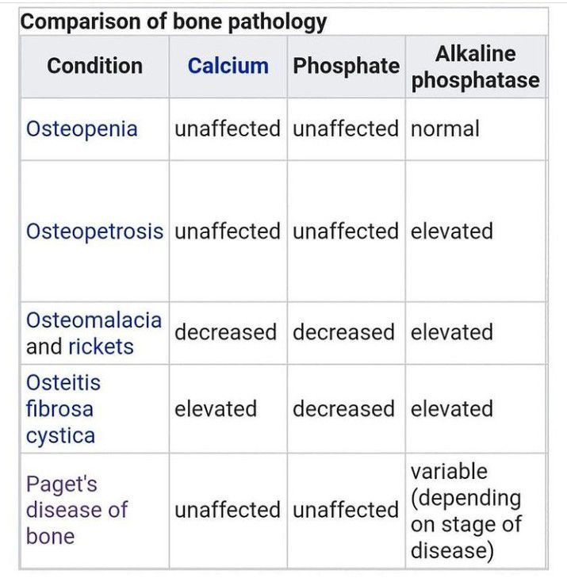Click the elevated alkaline phosphatase cell for Osteopetrosis
Screen dimensions: 567x578
(x=451, y=232)
